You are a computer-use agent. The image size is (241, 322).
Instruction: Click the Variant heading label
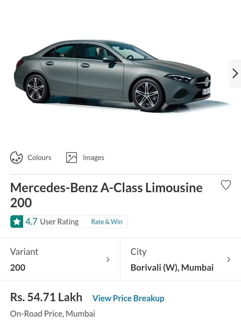coord(24,252)
